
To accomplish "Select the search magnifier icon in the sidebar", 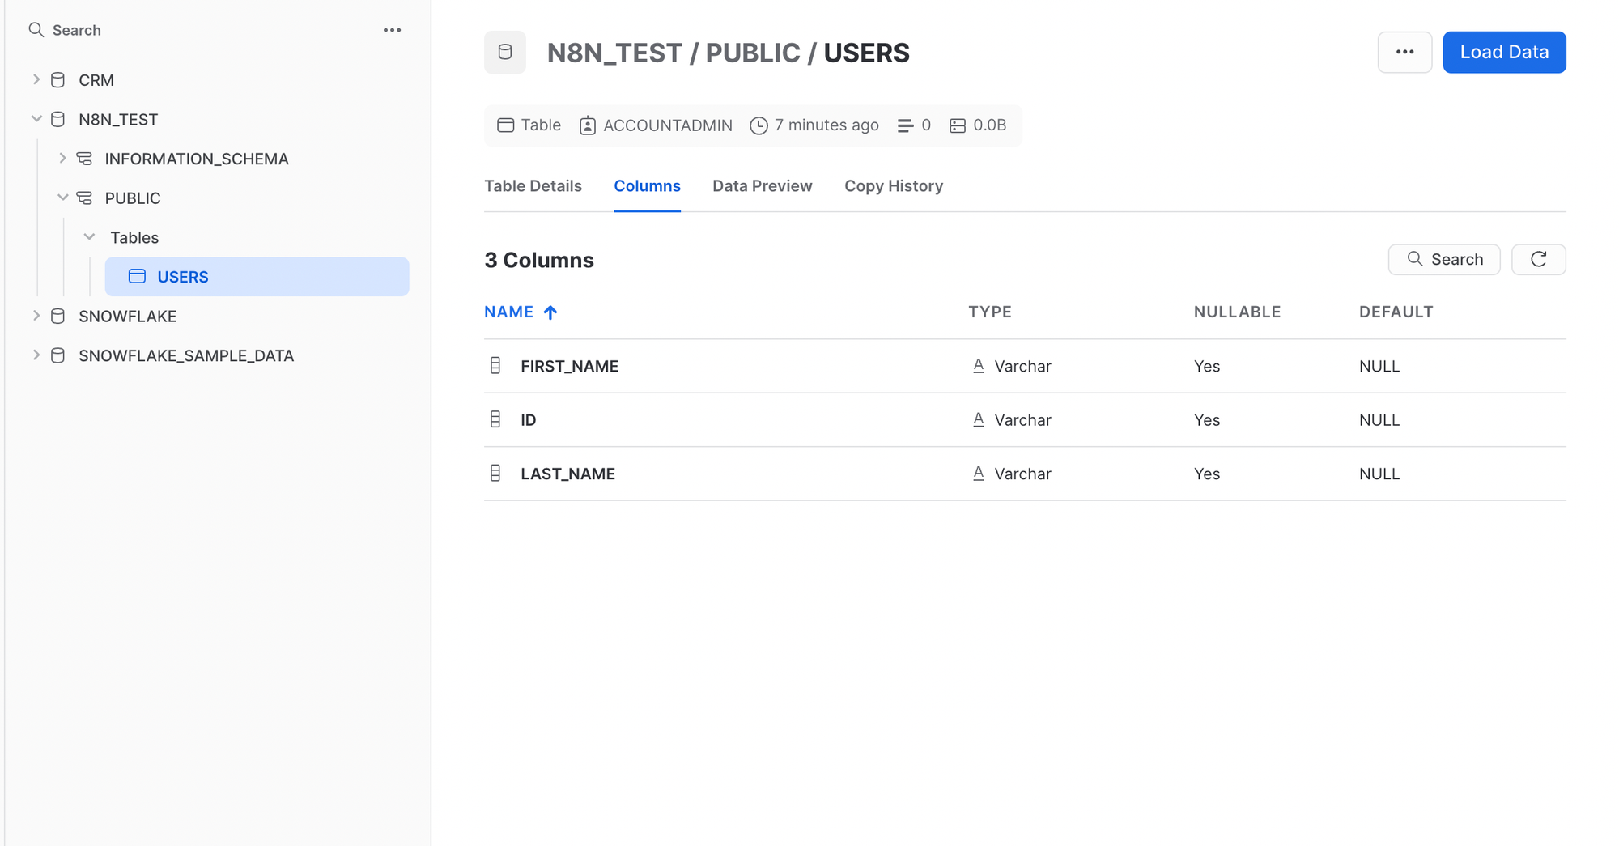I will tap(36, 29).
